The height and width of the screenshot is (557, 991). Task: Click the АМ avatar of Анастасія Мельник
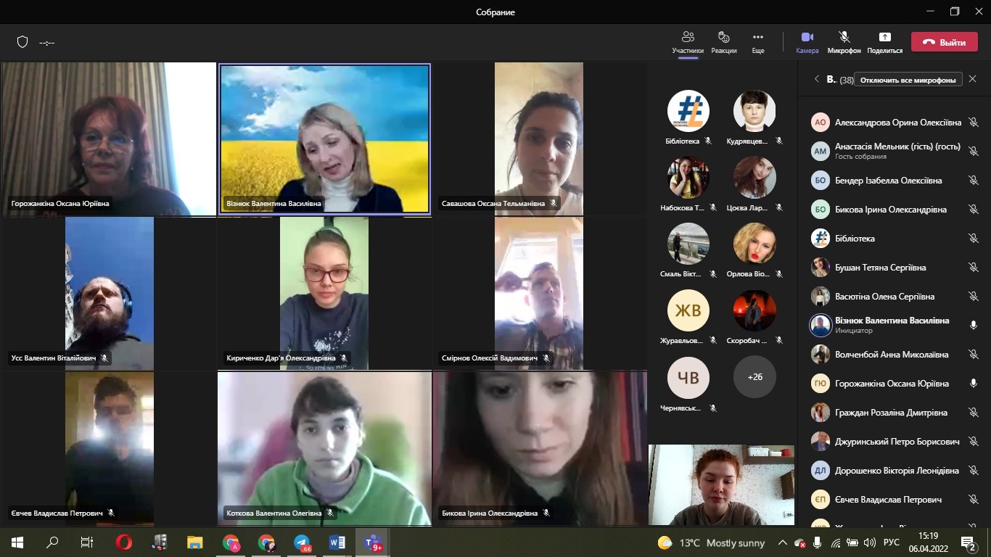pos(821,152)
